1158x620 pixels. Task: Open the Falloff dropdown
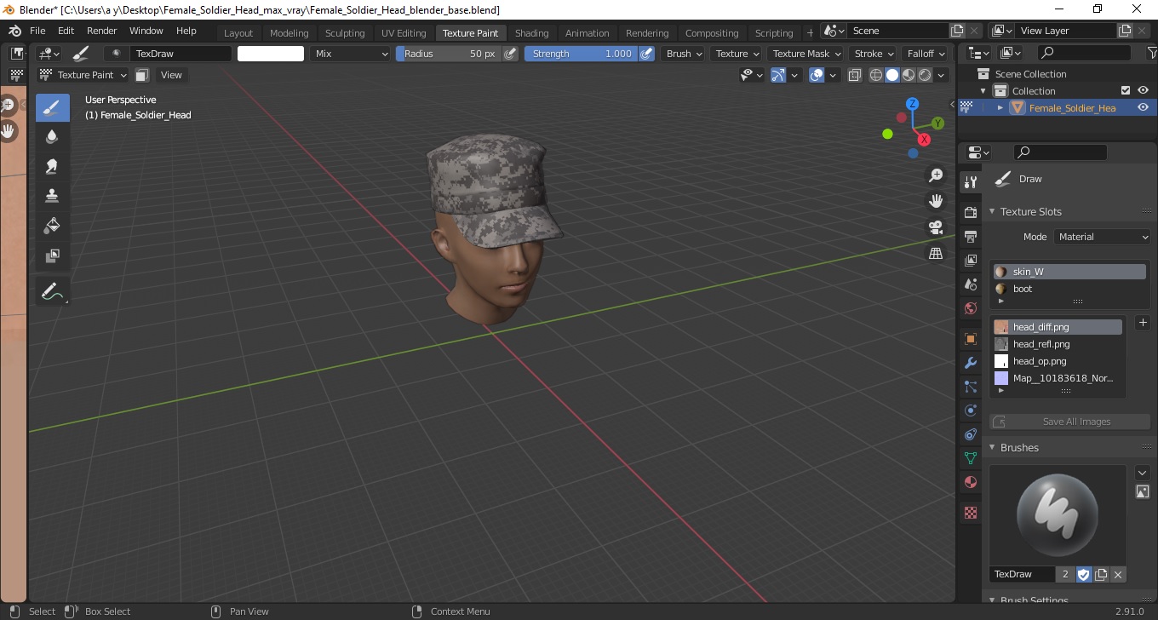[926, 54]
